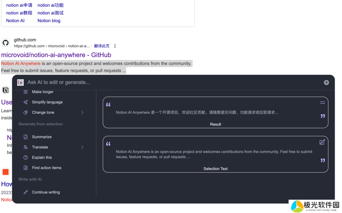The image size is (342, 213).
Task: Click the Summarize document icon
Action: point(26,137)
